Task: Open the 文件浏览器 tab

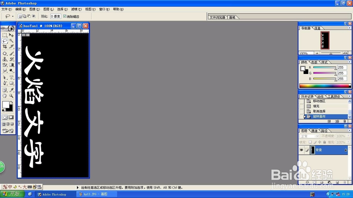Action: coord(217,17)
